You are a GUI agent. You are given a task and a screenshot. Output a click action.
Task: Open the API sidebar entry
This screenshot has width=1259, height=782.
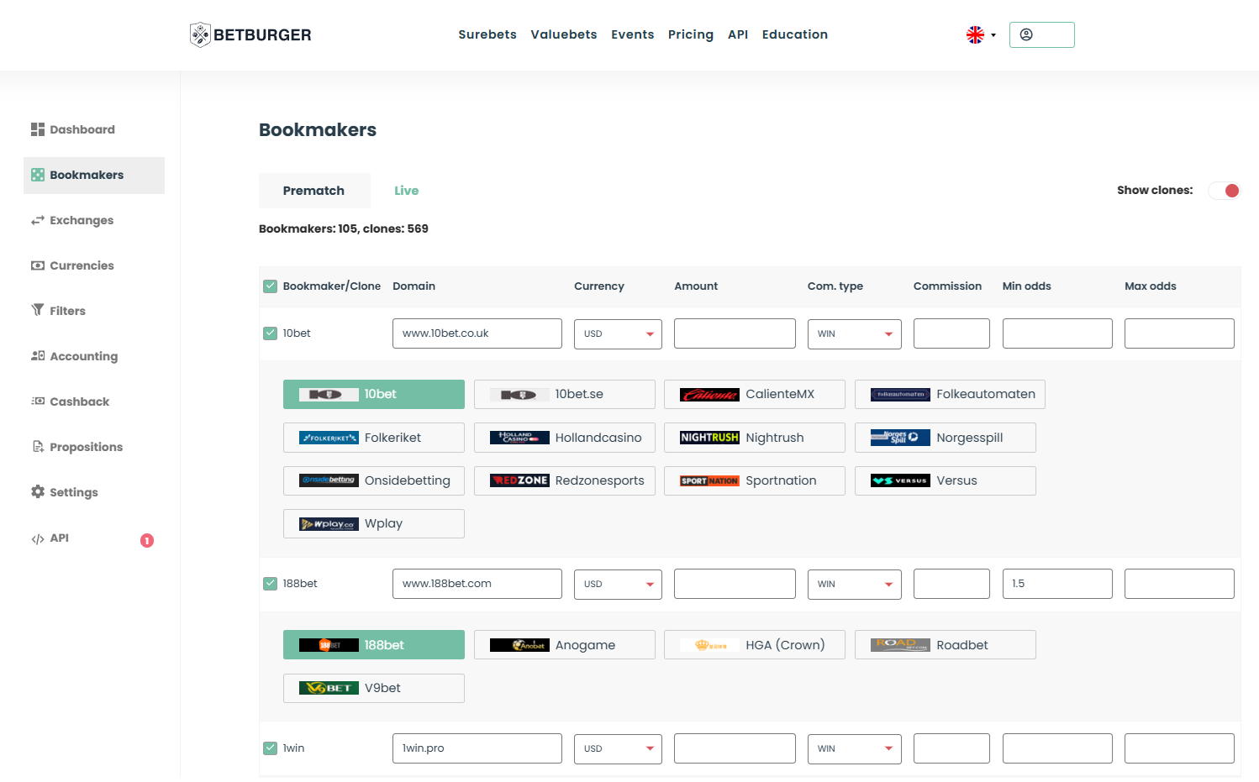point(50,538)
